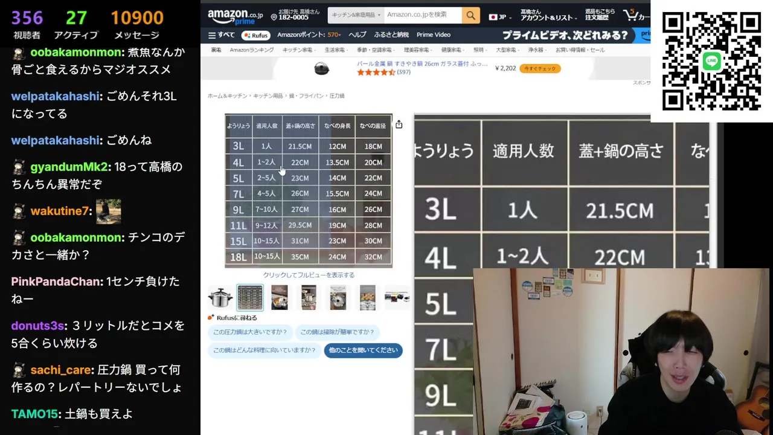Viewport: 773px width, 435px height.
Task: Click the sukiyaki pot sponsored ad image
Action: tap(322, 68)
